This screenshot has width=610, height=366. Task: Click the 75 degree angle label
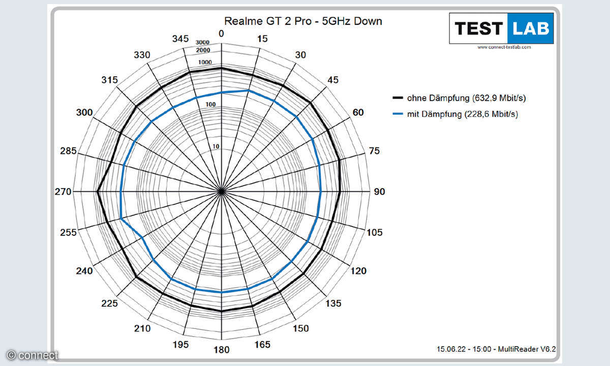click(x=374, y=151)
